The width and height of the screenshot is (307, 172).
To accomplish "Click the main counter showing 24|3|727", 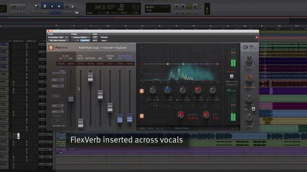I will coord(104,7).
